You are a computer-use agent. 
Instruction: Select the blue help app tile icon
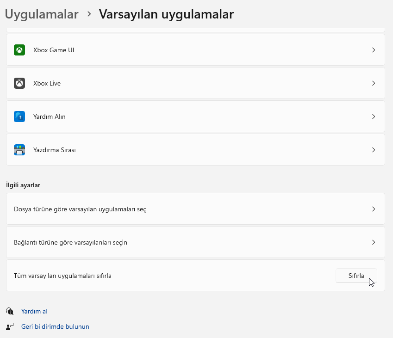(x=19, y=116)
